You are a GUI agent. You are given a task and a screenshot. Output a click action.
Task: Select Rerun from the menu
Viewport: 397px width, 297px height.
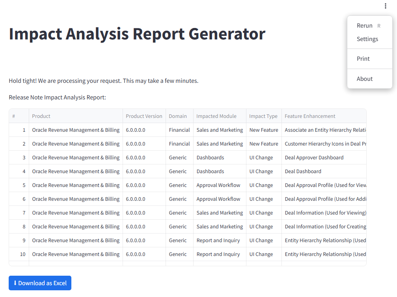365,26
